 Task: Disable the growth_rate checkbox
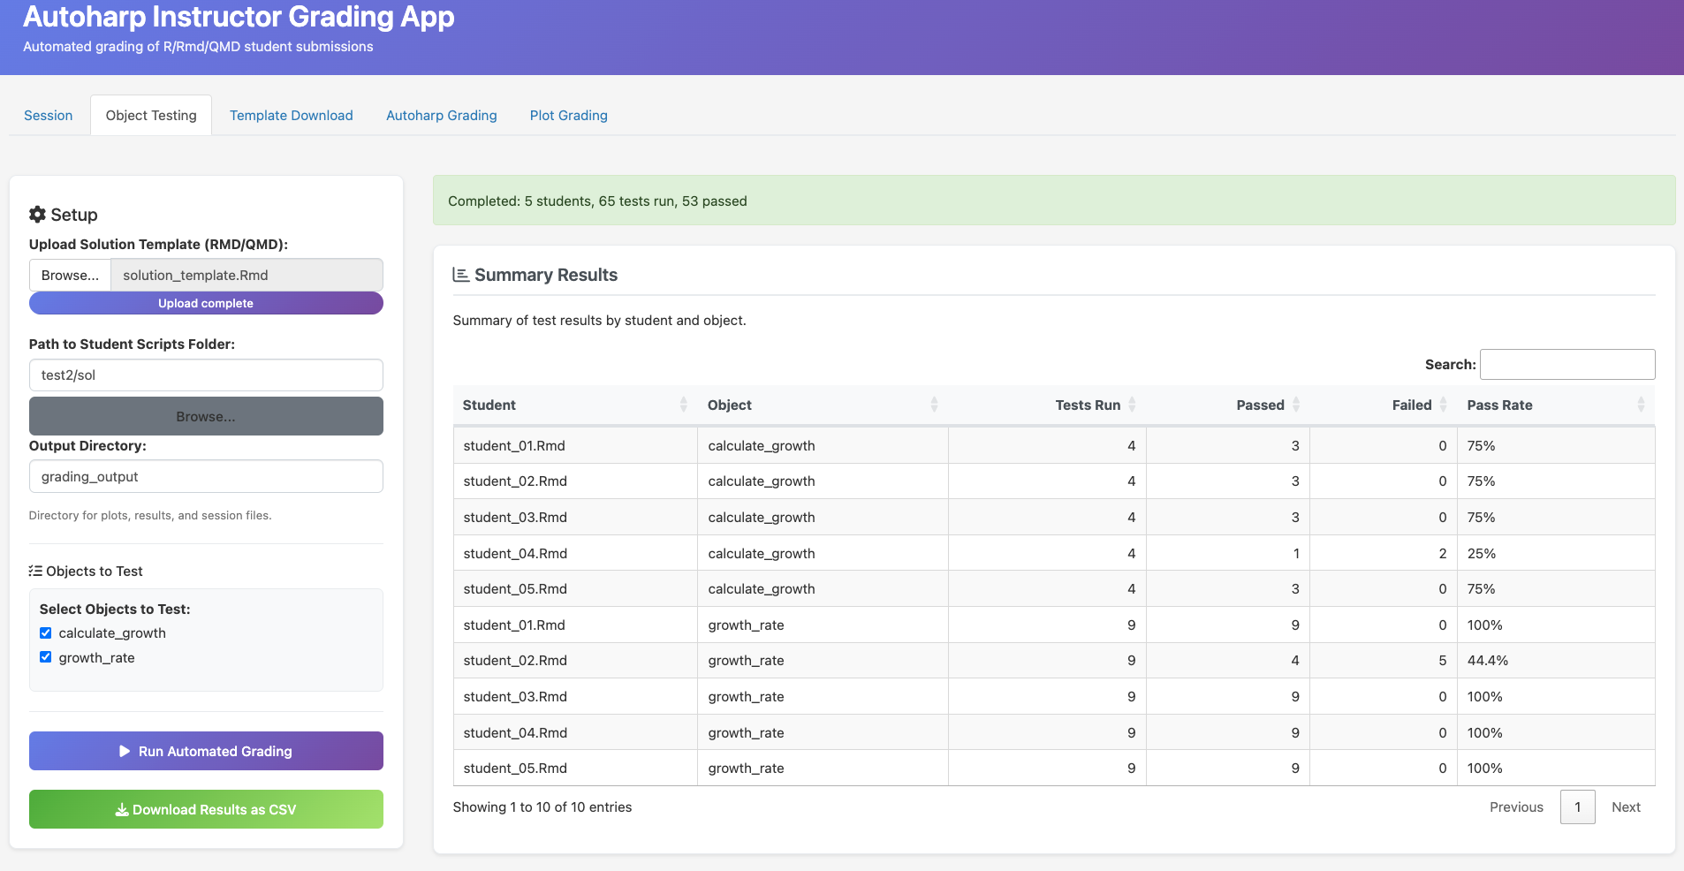click(x=46, y=656)
